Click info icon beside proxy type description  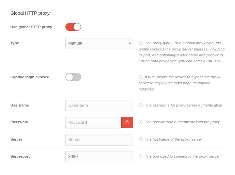(x=141, y=43)
